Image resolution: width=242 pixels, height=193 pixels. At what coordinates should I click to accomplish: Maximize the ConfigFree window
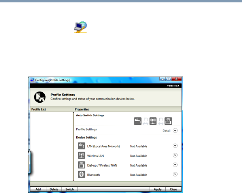pyautogui.click(x=168, y=79)
